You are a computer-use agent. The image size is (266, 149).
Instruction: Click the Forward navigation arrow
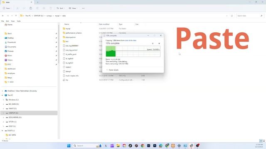pos(7,16)
